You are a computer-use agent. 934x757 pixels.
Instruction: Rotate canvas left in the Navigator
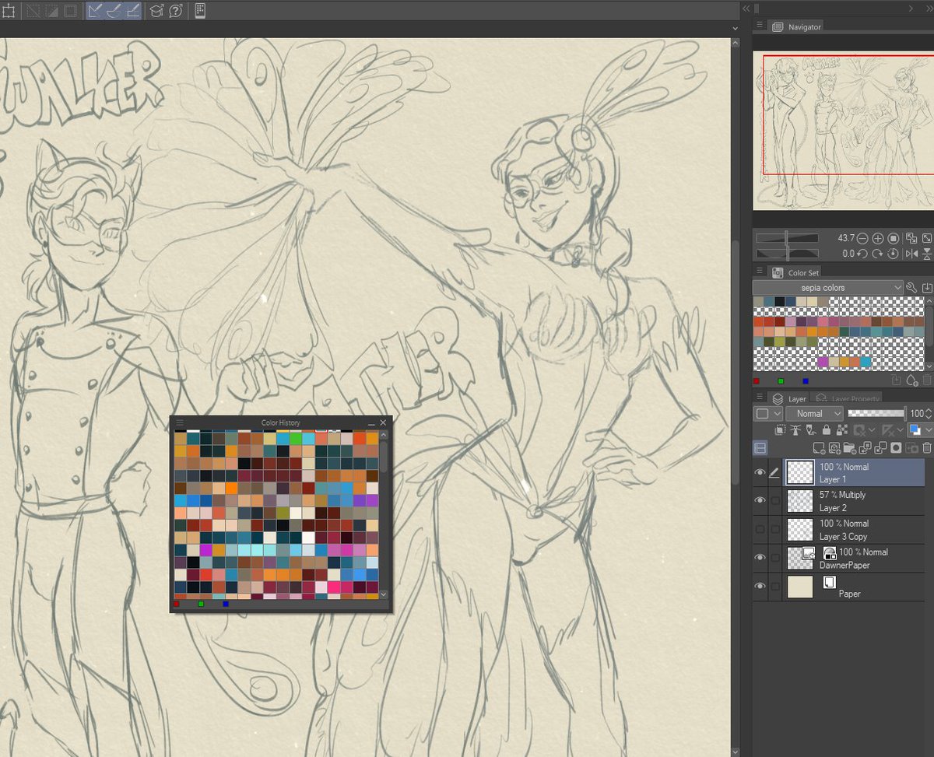(x=862, y=254)
